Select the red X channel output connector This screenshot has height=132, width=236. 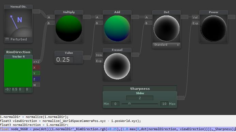click(x=36, y=67)
